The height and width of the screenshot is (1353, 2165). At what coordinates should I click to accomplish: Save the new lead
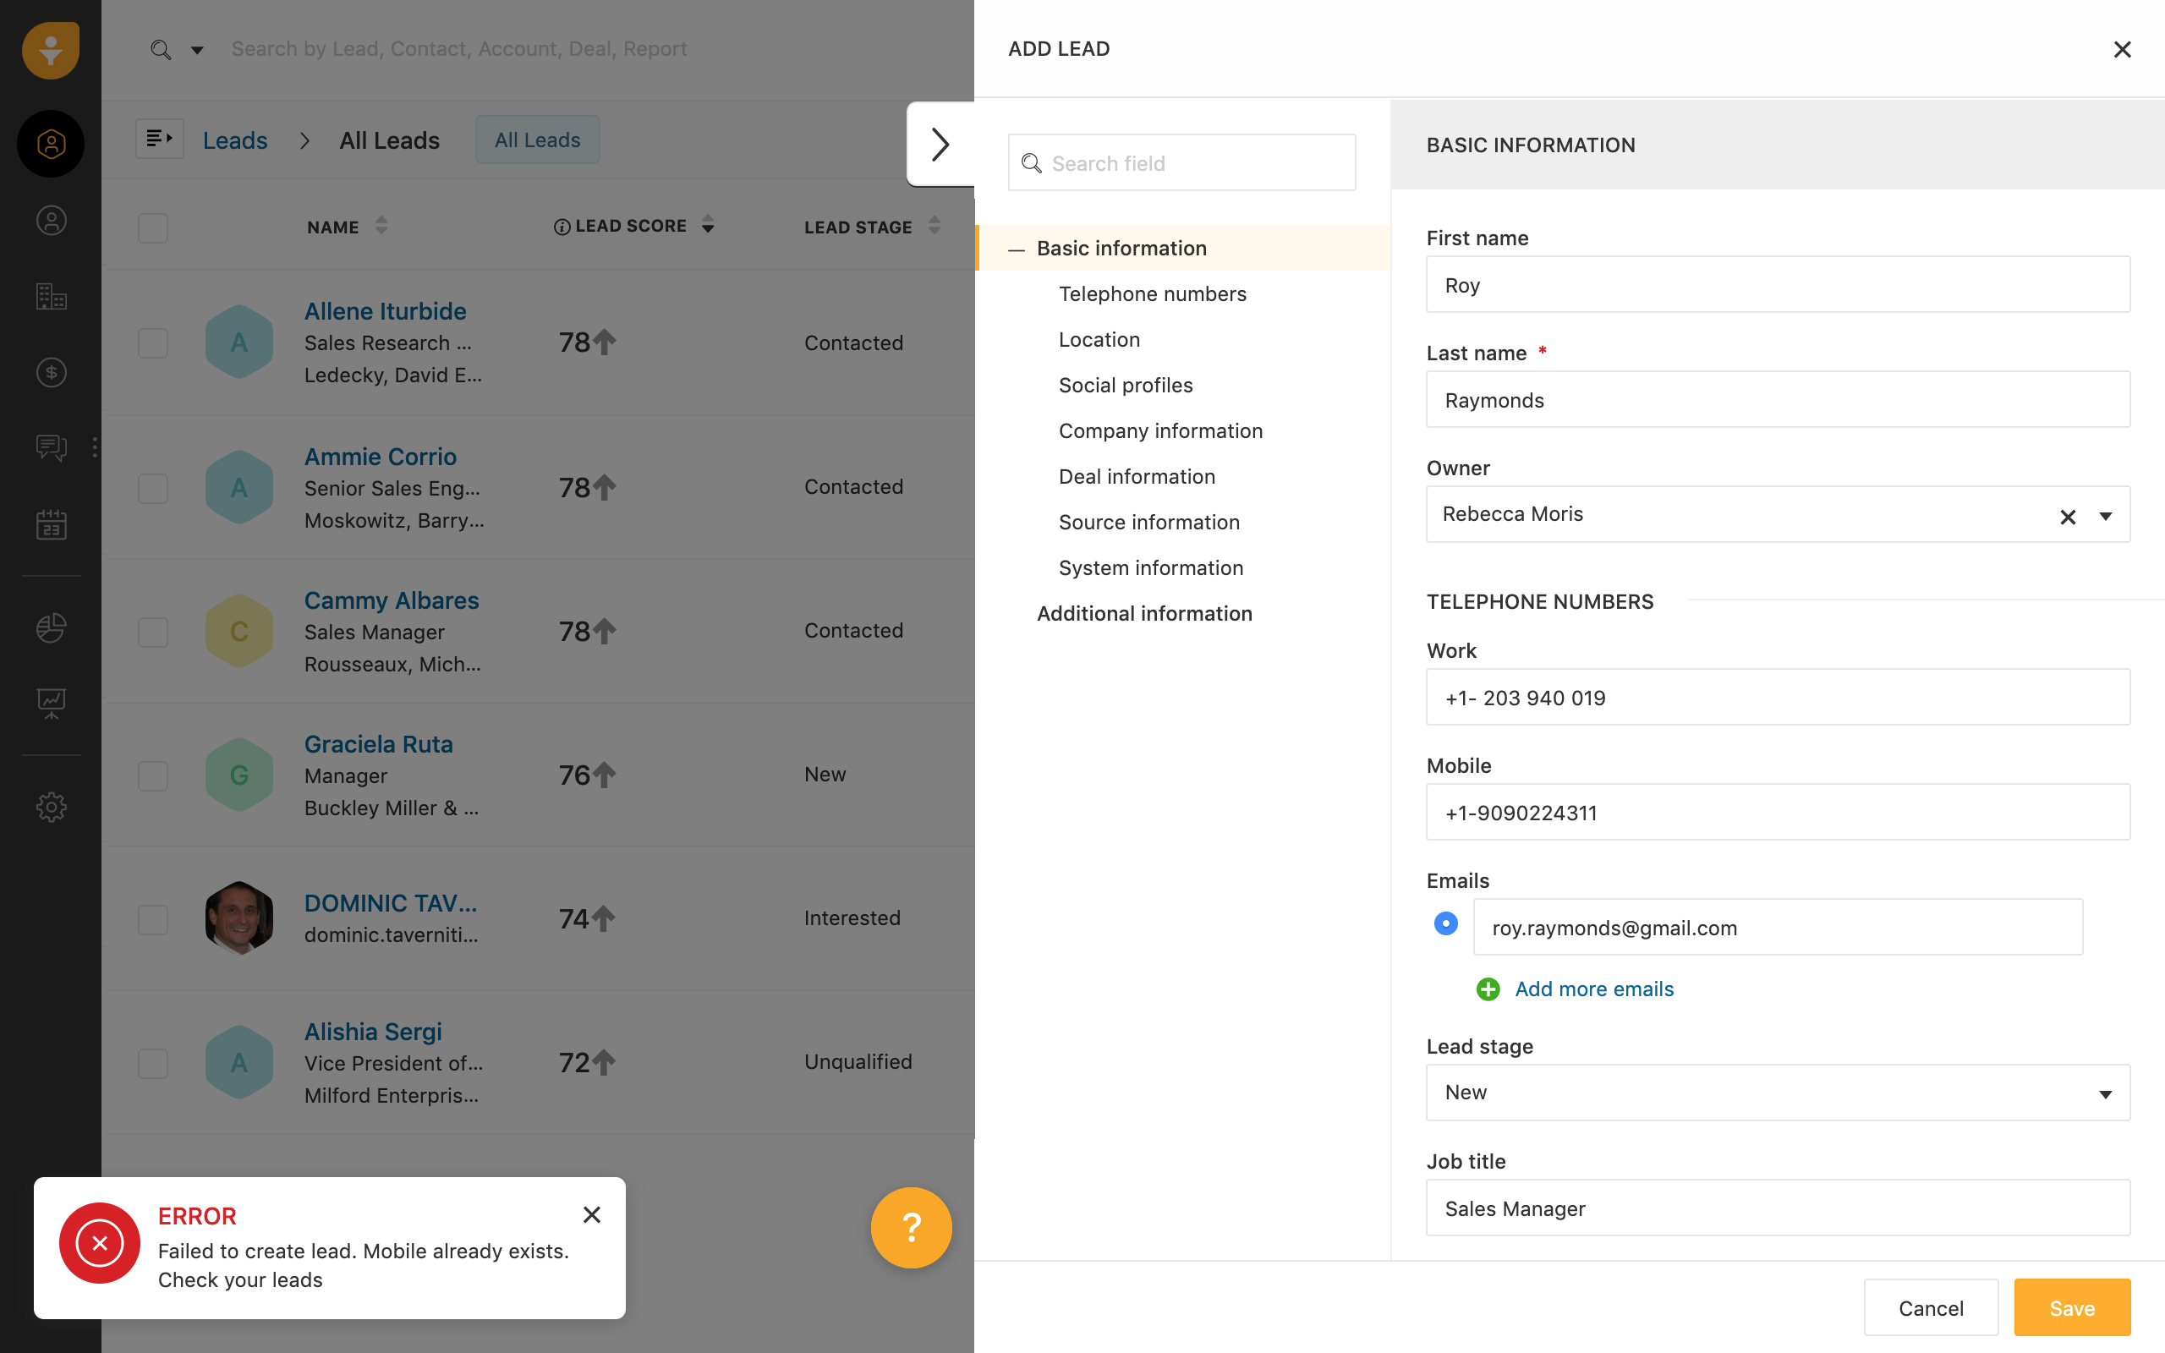pos(2070,1307)
